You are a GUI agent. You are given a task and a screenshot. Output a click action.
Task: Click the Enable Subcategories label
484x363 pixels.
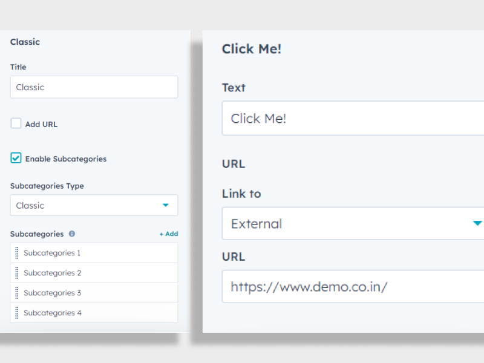[x=65, y=159]
